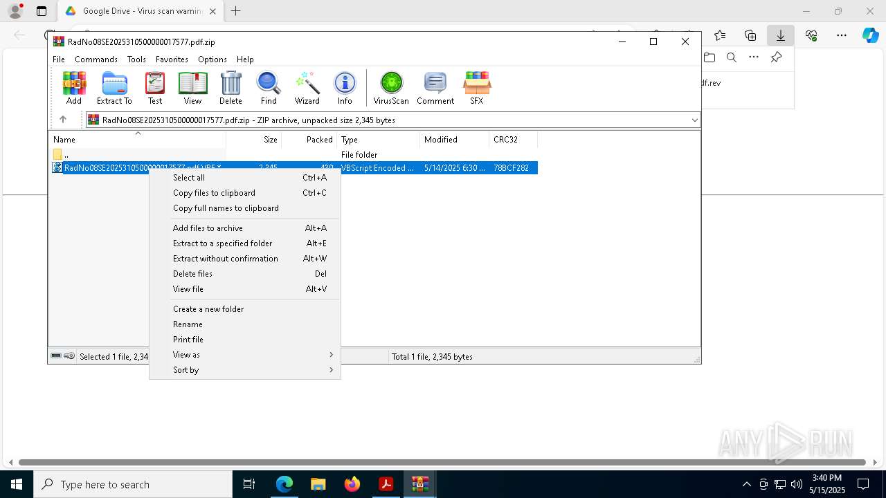Expand the Sort by submenu

(x=245, y=370)
